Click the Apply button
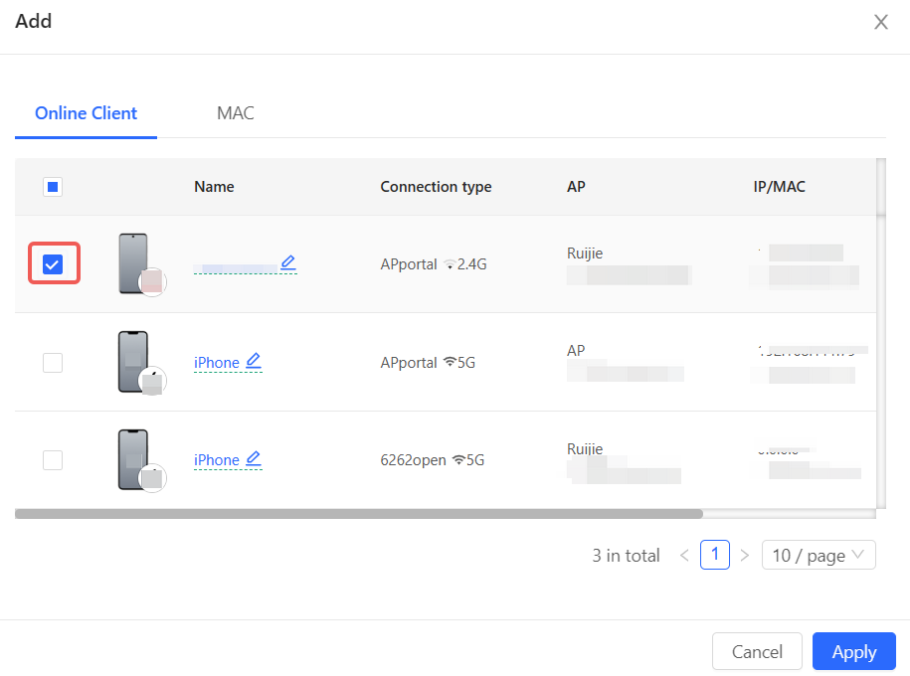 [x=853, y=652]
